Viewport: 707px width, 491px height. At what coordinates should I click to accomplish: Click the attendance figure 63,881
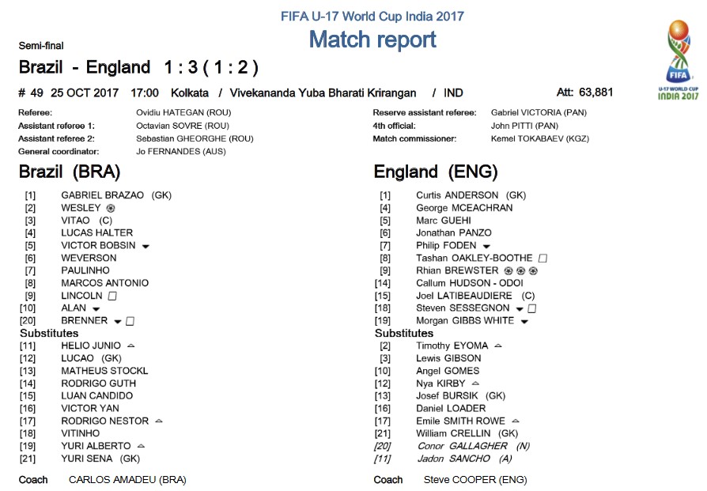point(596,93)
